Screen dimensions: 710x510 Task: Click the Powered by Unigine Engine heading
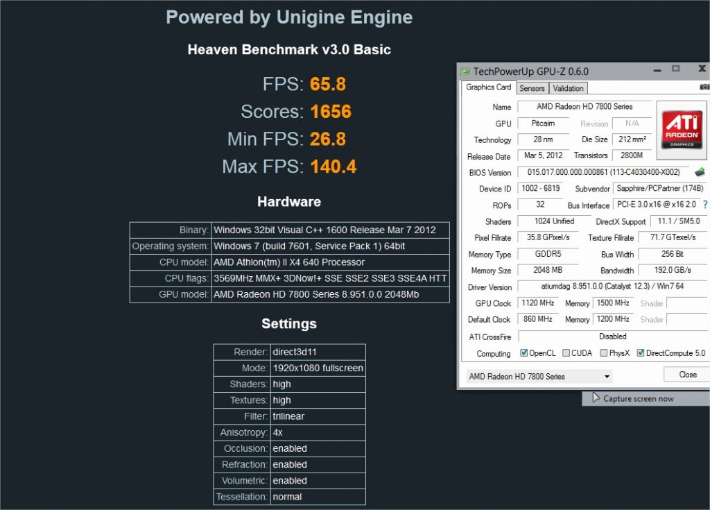289,17
